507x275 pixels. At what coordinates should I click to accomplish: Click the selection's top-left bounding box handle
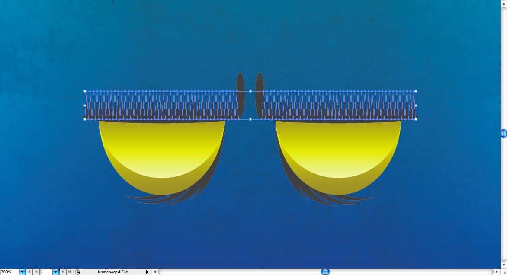[x=85, y=91]
